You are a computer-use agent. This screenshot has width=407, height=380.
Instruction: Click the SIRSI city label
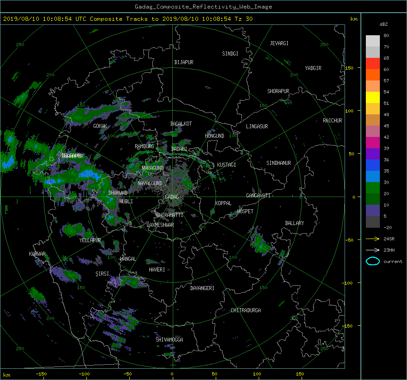(102, 274)
